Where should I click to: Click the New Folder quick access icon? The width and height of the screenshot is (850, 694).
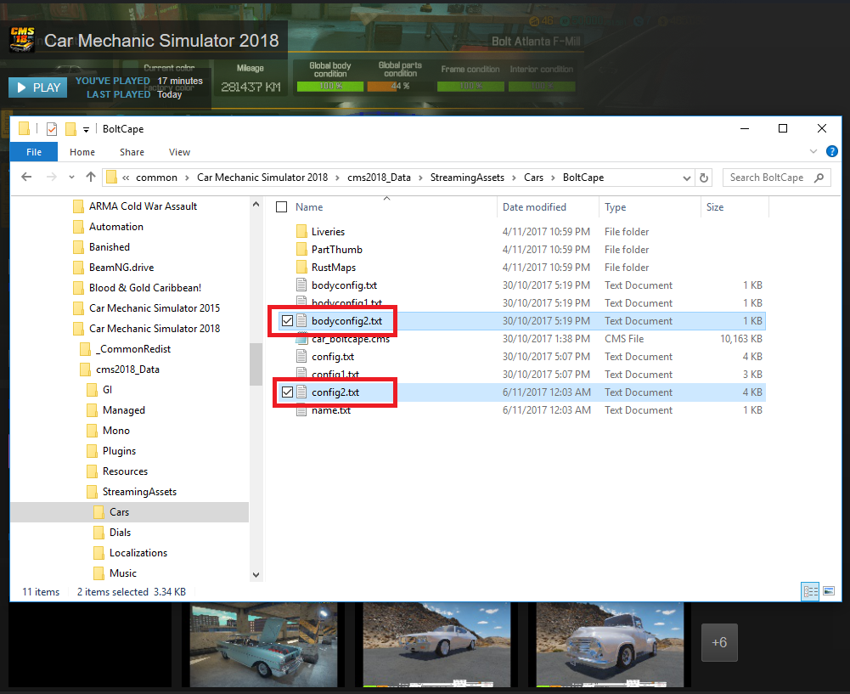[70, 129]
